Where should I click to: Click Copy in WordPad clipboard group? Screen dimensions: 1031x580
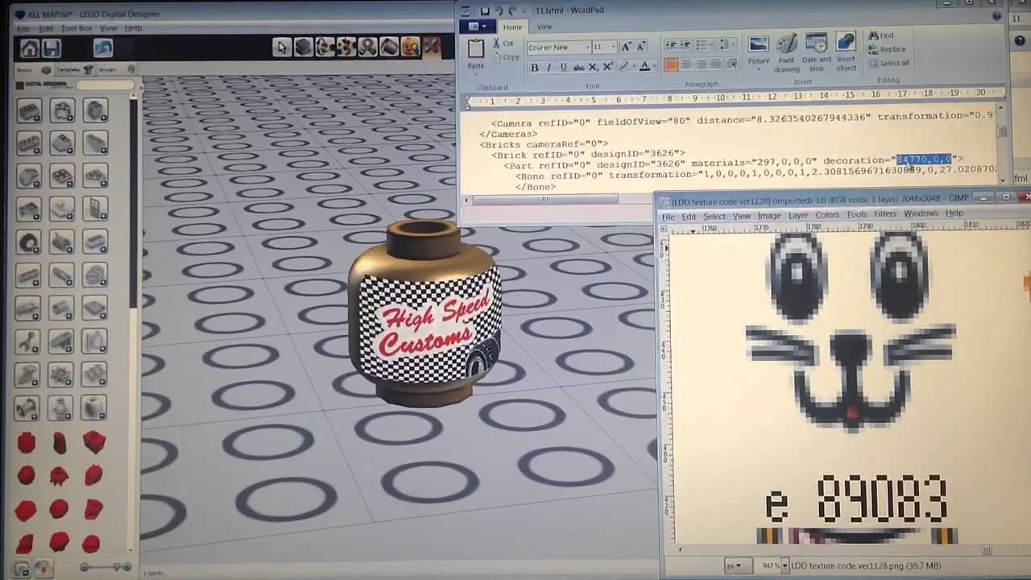point(507,57)
